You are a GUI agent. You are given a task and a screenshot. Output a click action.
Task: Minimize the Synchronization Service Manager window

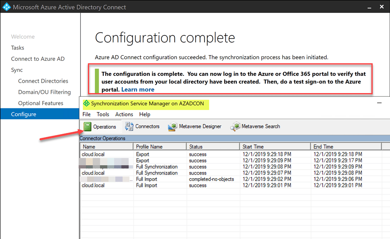pyautogui.click(x=379, y=103)
